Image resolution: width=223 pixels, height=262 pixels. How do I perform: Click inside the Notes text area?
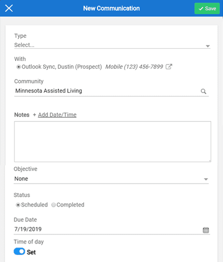113,142
